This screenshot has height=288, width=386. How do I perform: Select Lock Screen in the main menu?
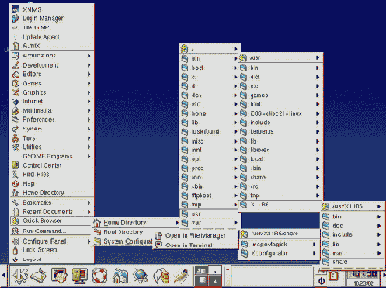[52, 250]
